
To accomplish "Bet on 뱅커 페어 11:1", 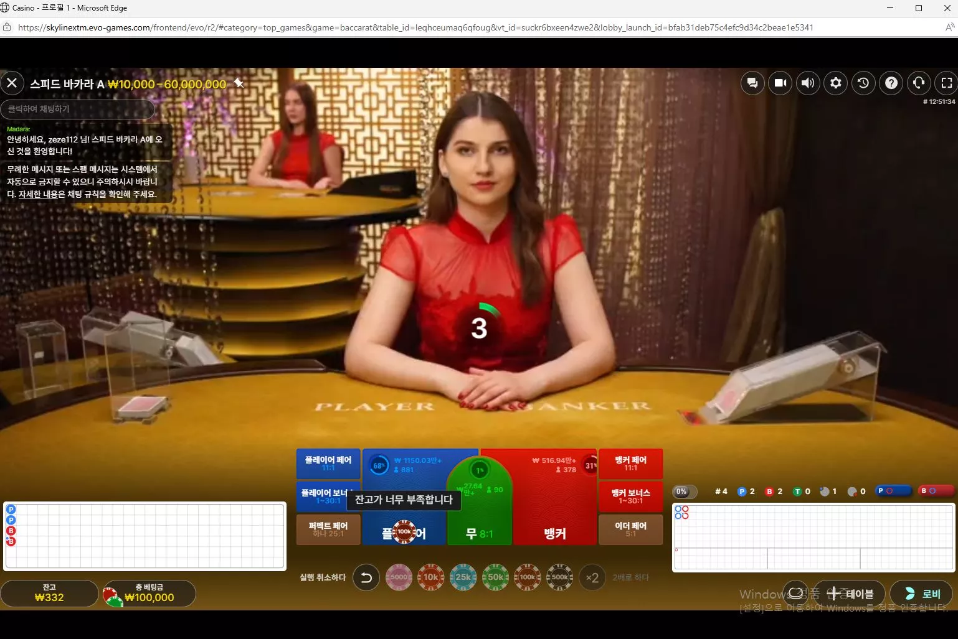I will pos(630,464).
